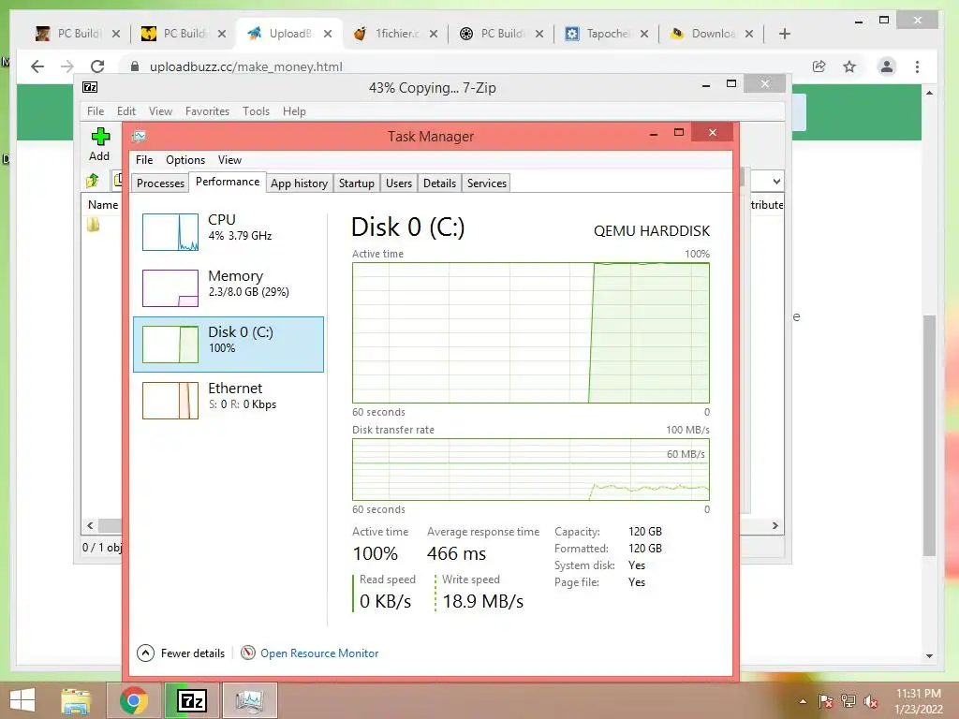Click Task Manager taskbar icon
The height and width of the screenshot is (719, 959).
pyautogui.click(x=249, y=700)
